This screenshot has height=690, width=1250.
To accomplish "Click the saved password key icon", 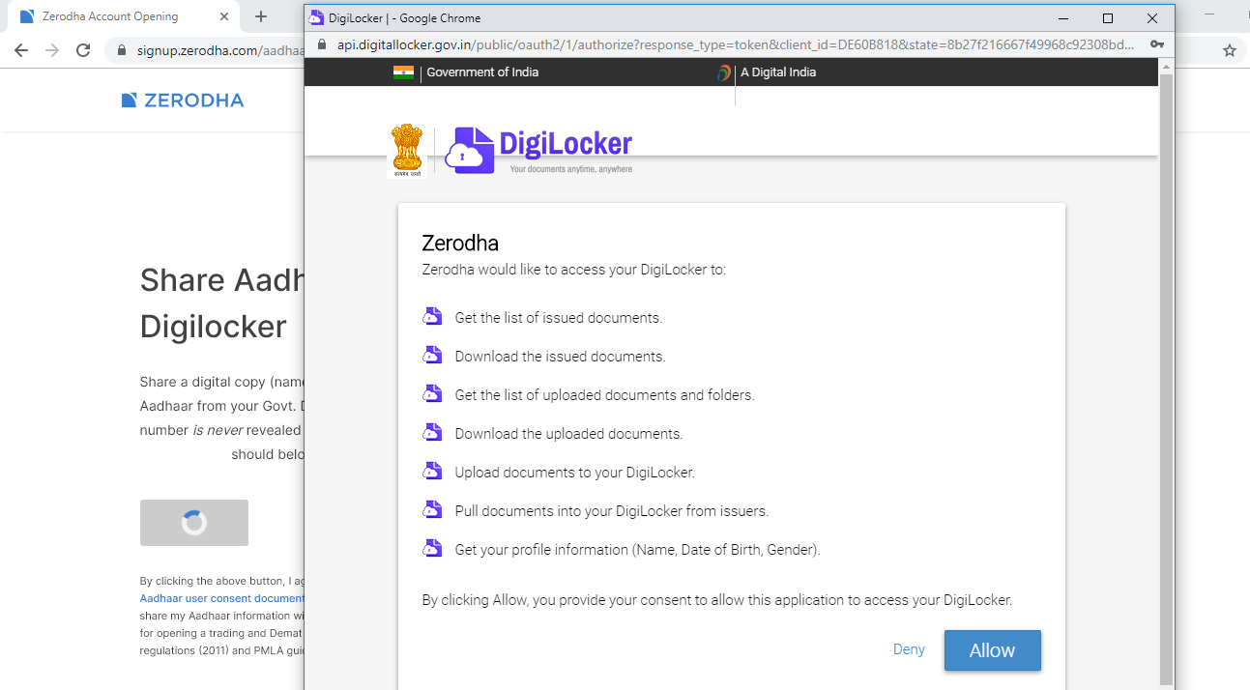I will (x=1156, y=44).
